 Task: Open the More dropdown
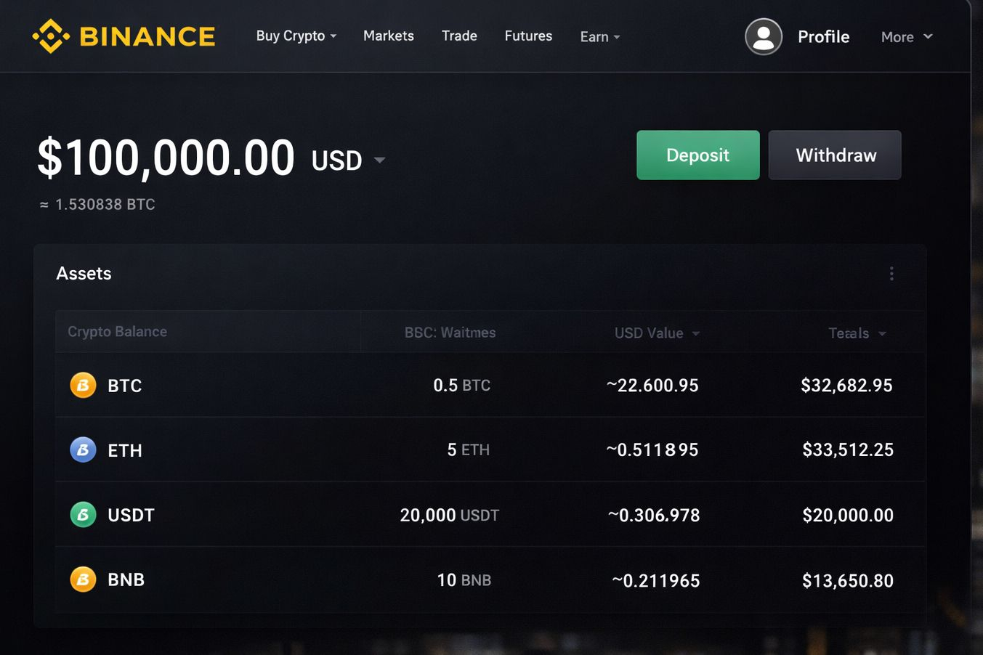tap(907, 36)
